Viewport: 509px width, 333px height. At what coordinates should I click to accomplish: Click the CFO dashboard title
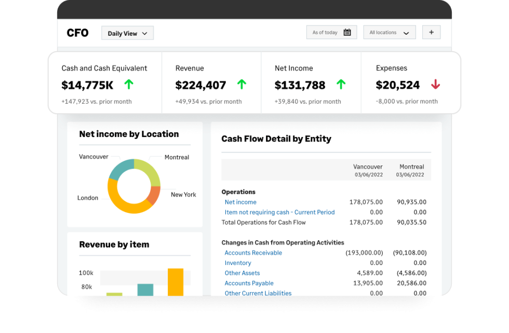pos(77,33)
